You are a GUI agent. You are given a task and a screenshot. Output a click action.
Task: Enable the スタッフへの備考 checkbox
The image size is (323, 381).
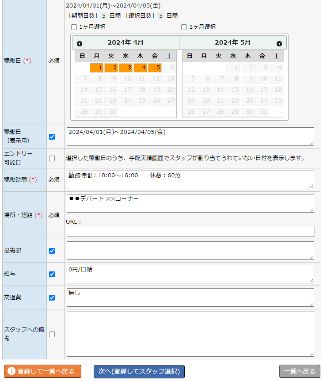52,334
